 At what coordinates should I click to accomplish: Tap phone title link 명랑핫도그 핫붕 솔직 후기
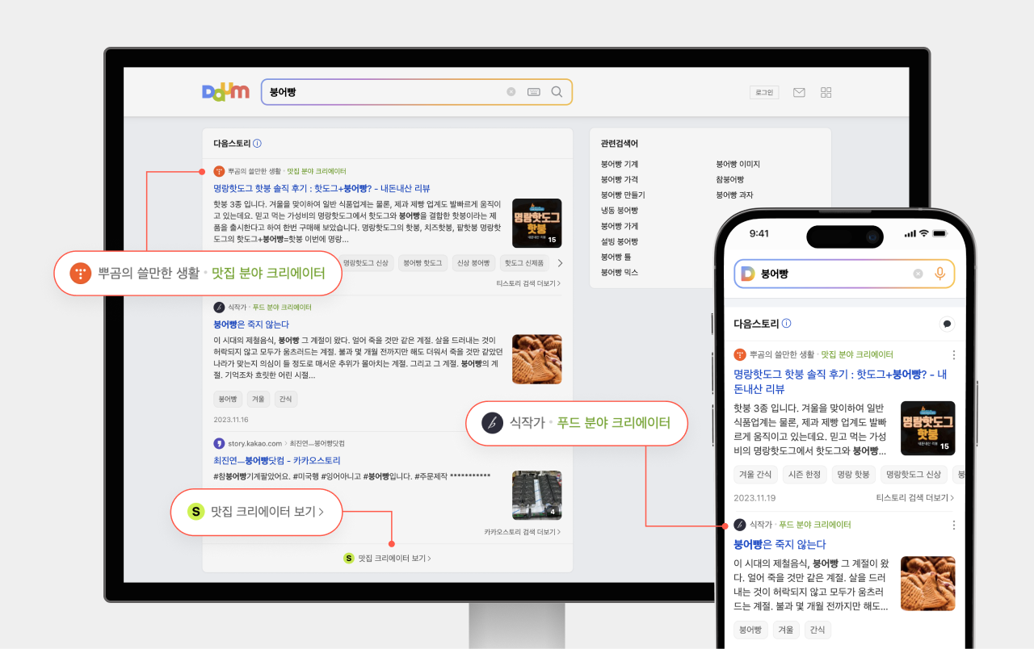(840, 382)
